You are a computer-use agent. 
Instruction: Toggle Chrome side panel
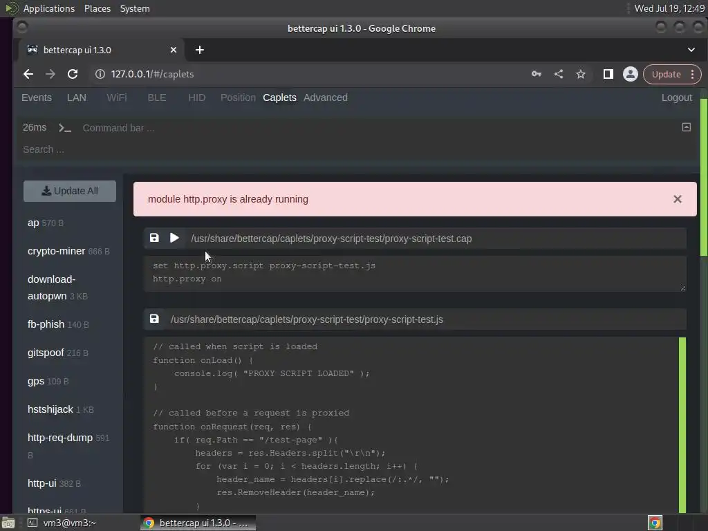(608, 74)
